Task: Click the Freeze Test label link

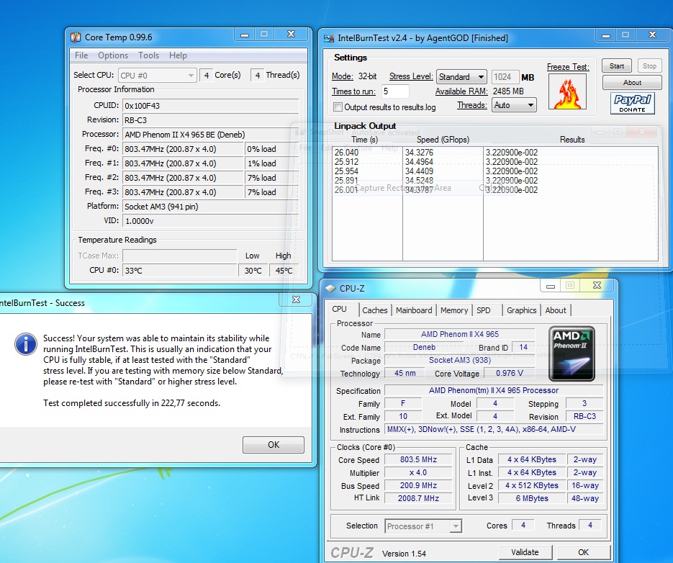Action: (568, 67)
